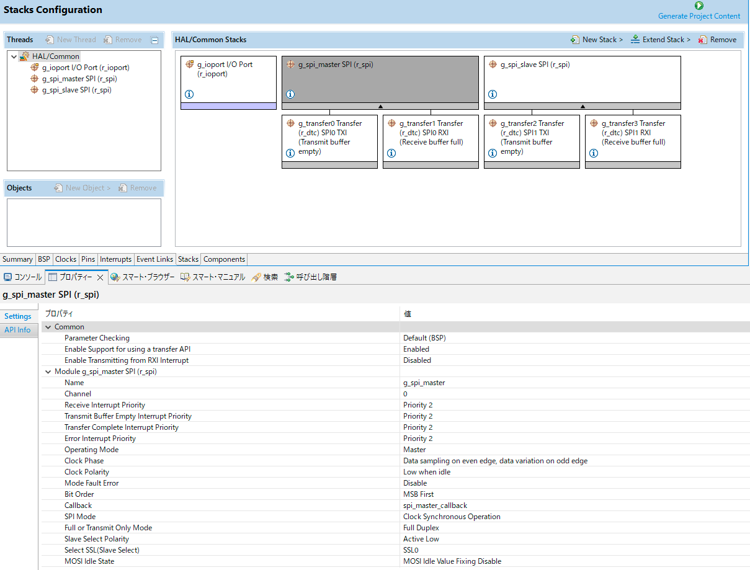The height and width of the screenshot is (570, 750).
Task: Click info icon on g_ioport I/O Port block
Action: 189,94
